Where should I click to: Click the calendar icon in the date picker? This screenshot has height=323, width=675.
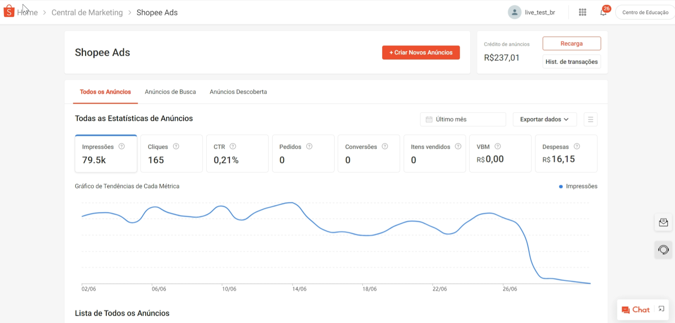point(429,119)
